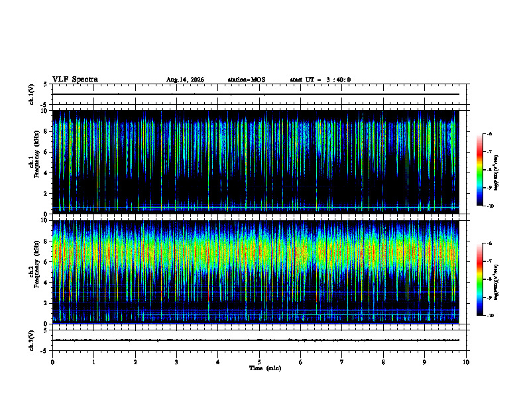Click time axis tick label "10"
The image size is (525, 406).
coord(466,362)
